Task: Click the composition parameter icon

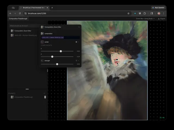Action: [42, 34]
